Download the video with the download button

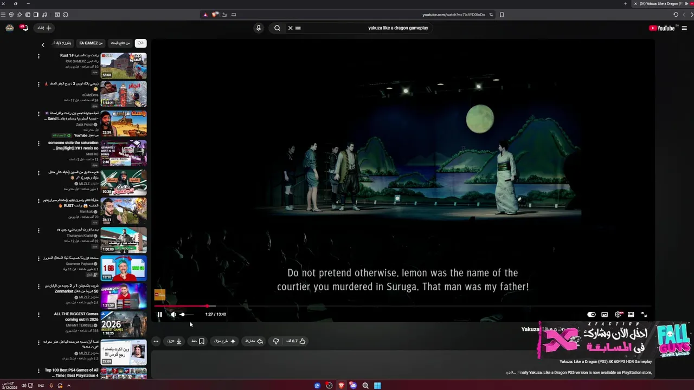point(175,341)
